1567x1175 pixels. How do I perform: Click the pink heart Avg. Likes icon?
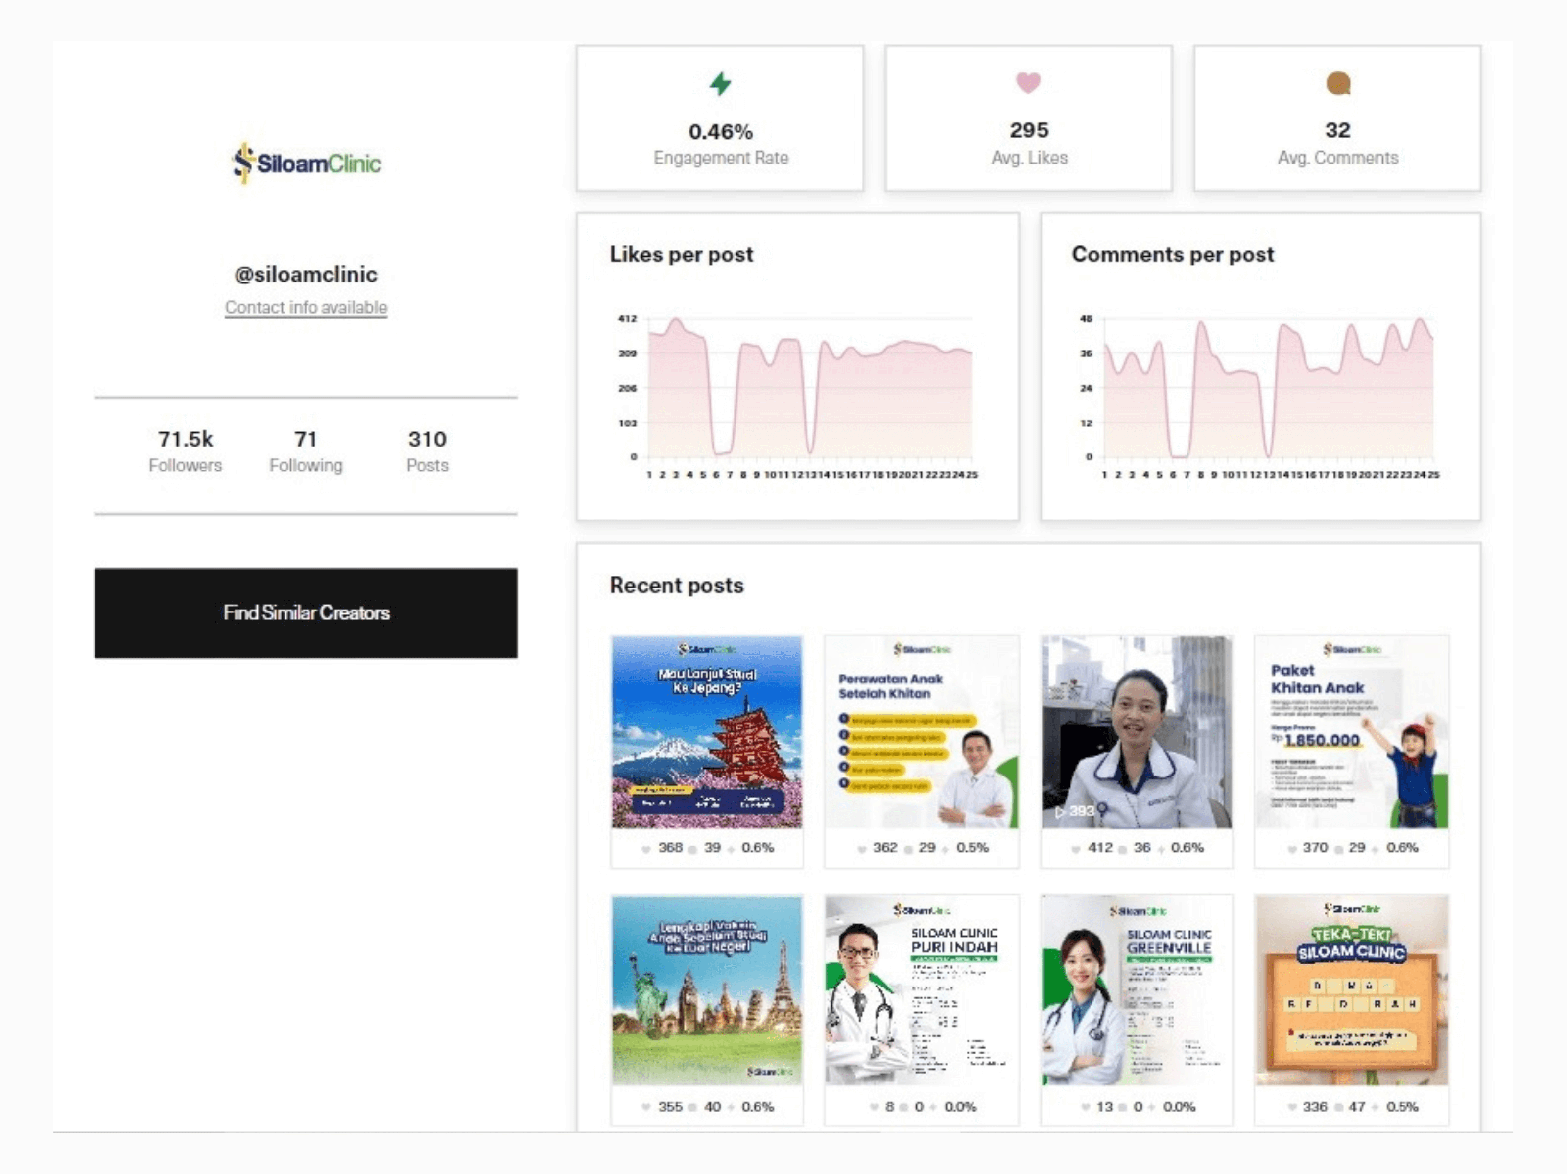[1029, 83]
